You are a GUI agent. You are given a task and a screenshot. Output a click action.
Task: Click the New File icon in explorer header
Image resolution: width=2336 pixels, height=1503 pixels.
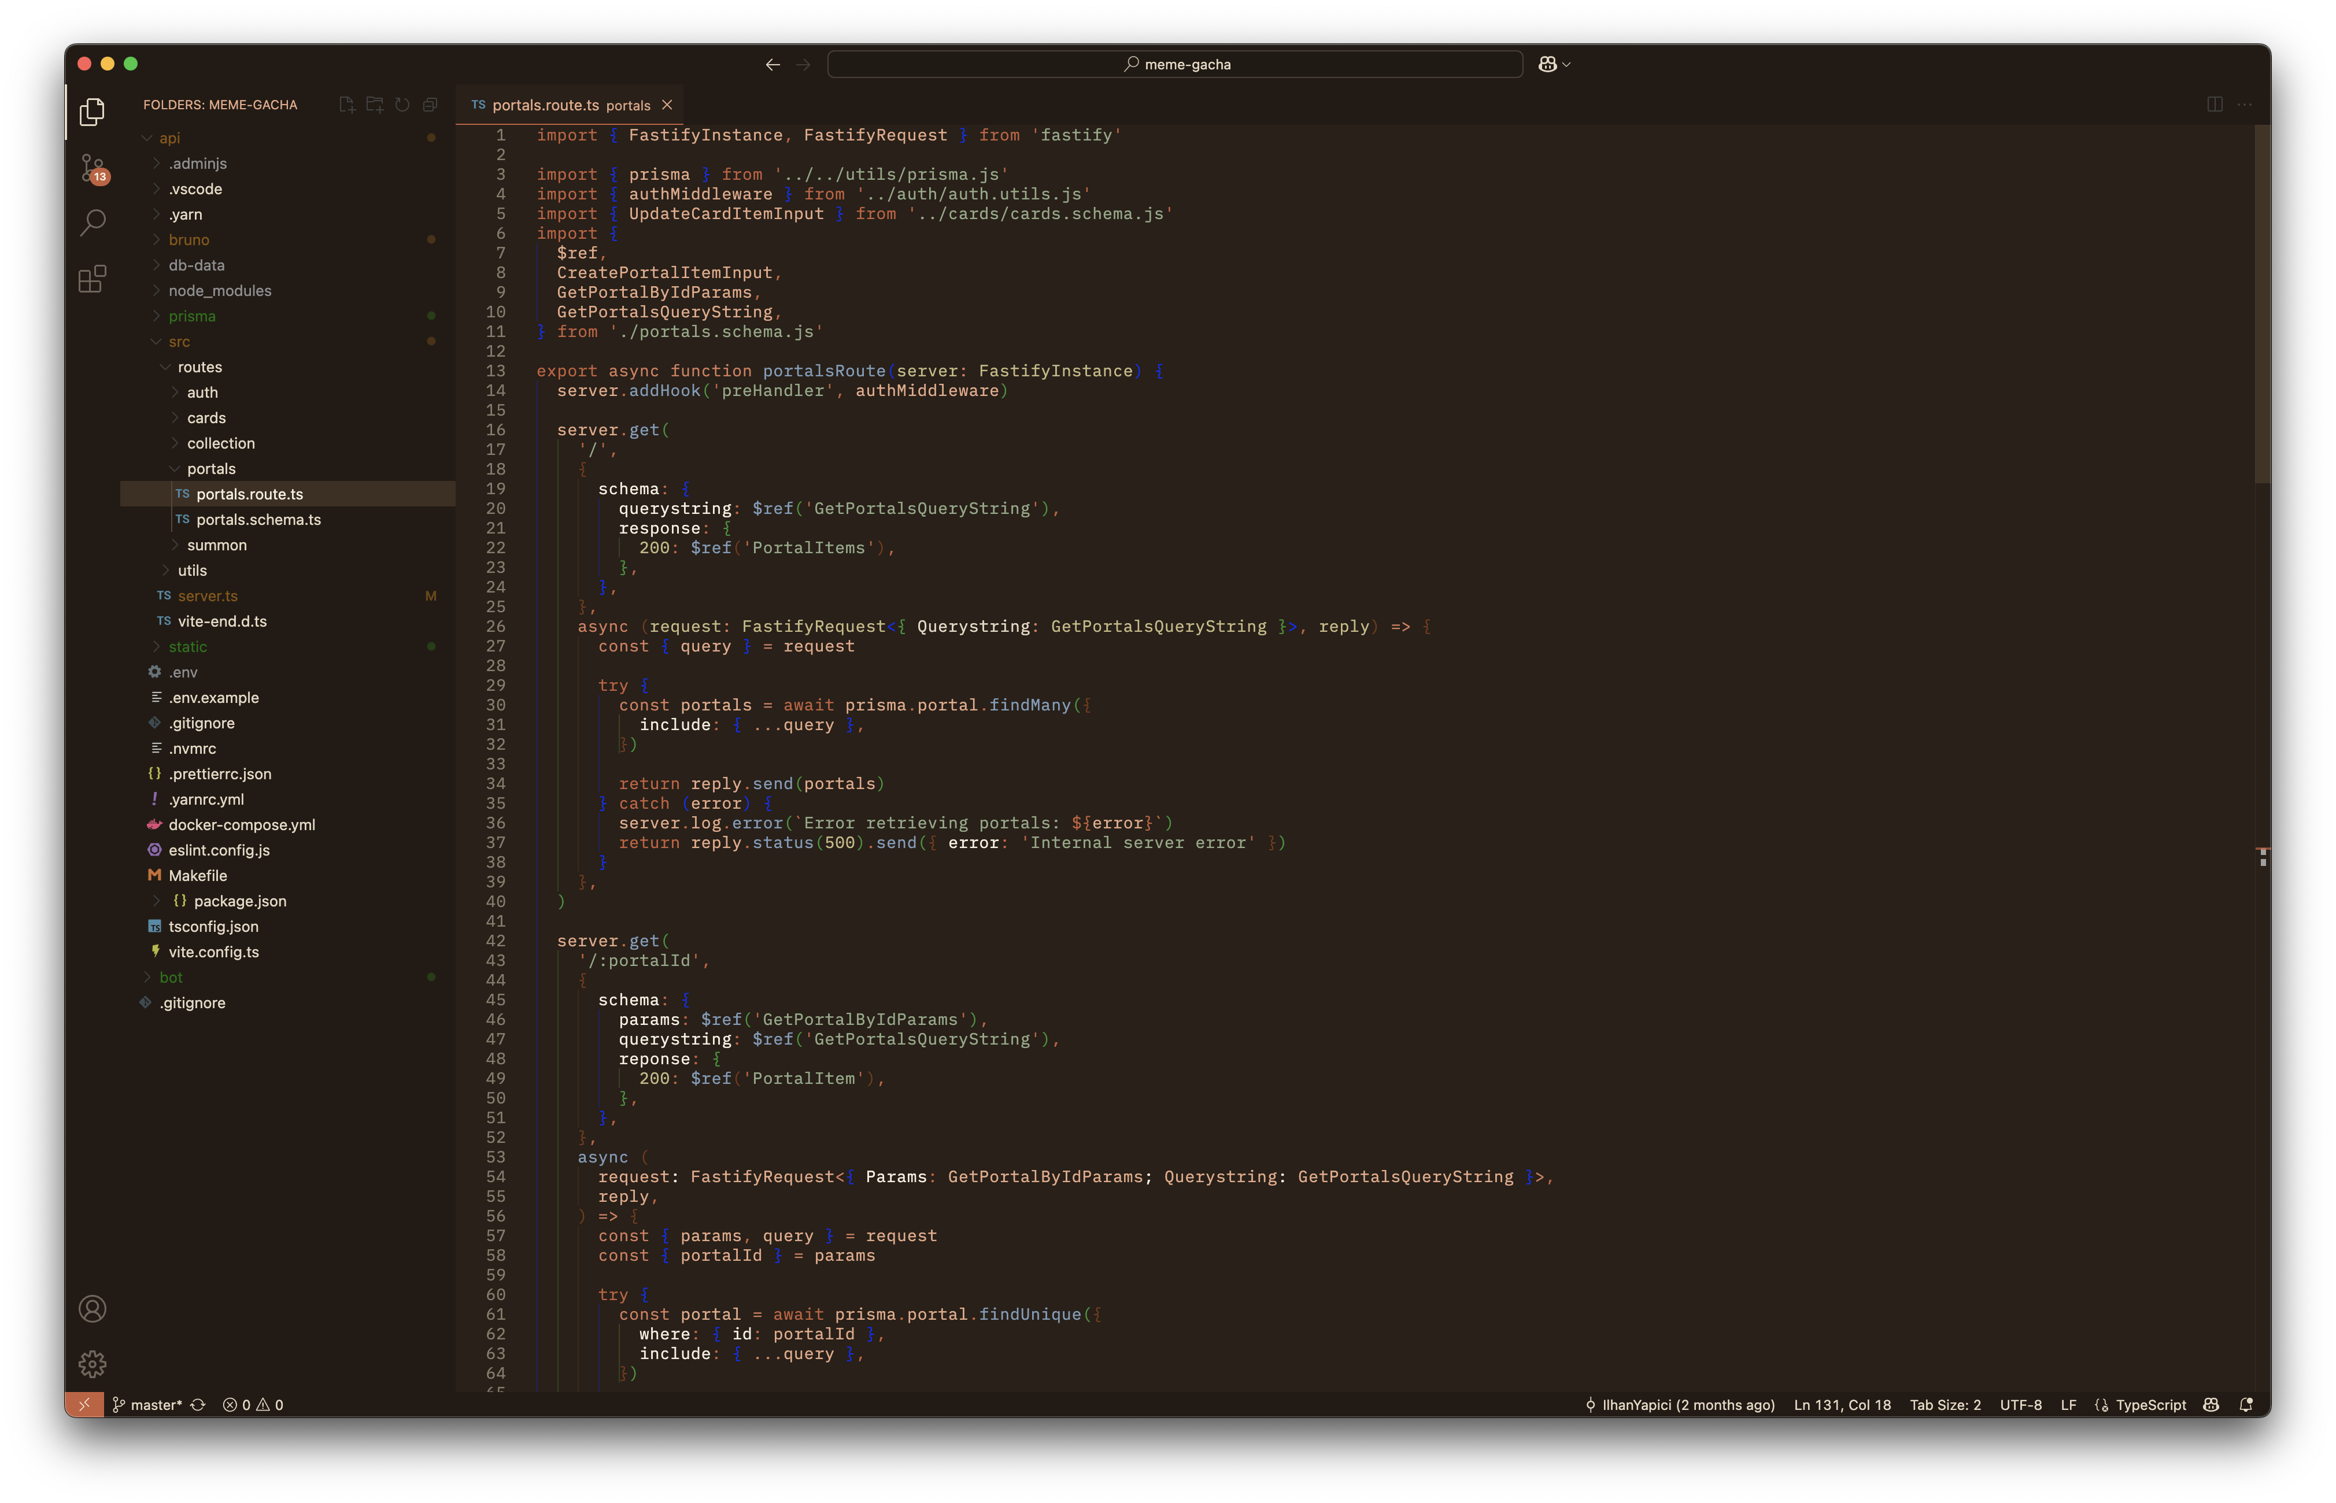pos(346,105)
